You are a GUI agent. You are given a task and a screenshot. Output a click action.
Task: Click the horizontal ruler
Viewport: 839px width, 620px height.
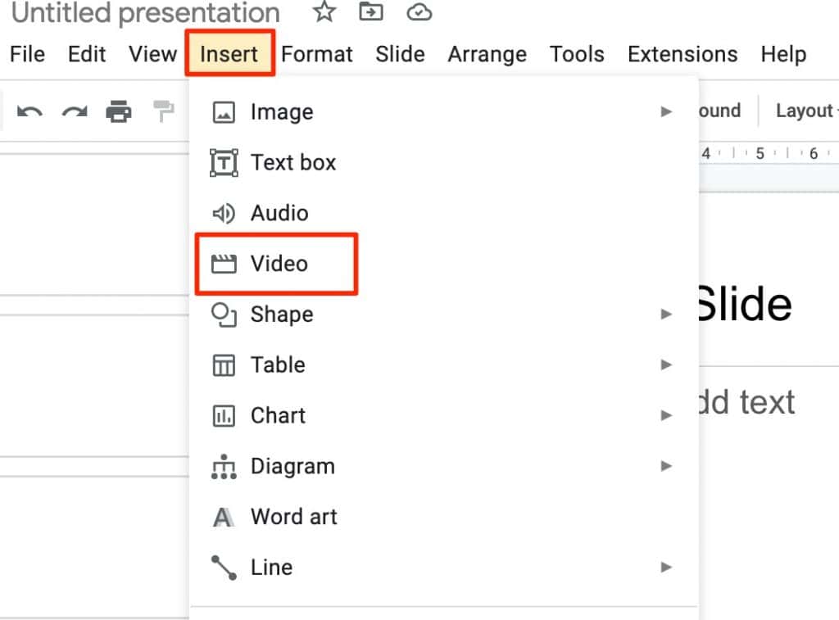769,153
